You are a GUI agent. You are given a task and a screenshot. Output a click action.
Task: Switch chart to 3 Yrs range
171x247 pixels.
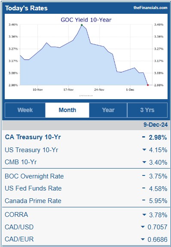click(147, 110)
